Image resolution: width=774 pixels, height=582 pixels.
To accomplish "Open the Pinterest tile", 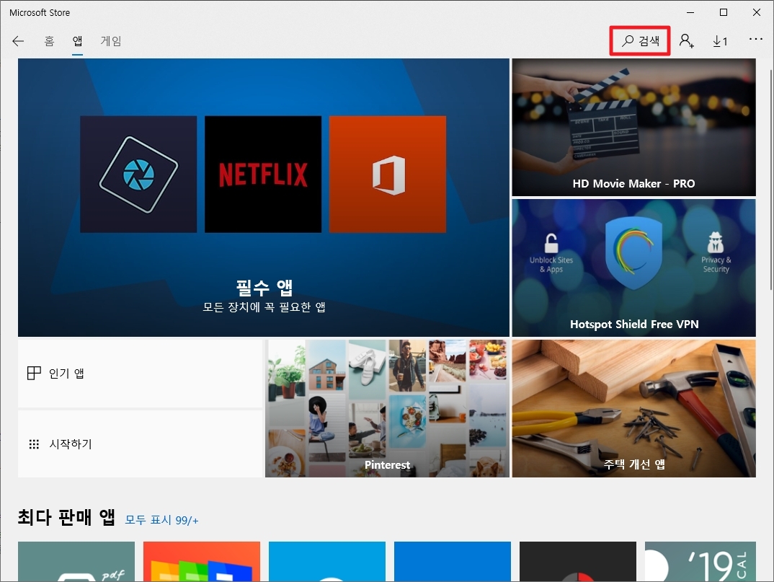I will click(387, 409).
